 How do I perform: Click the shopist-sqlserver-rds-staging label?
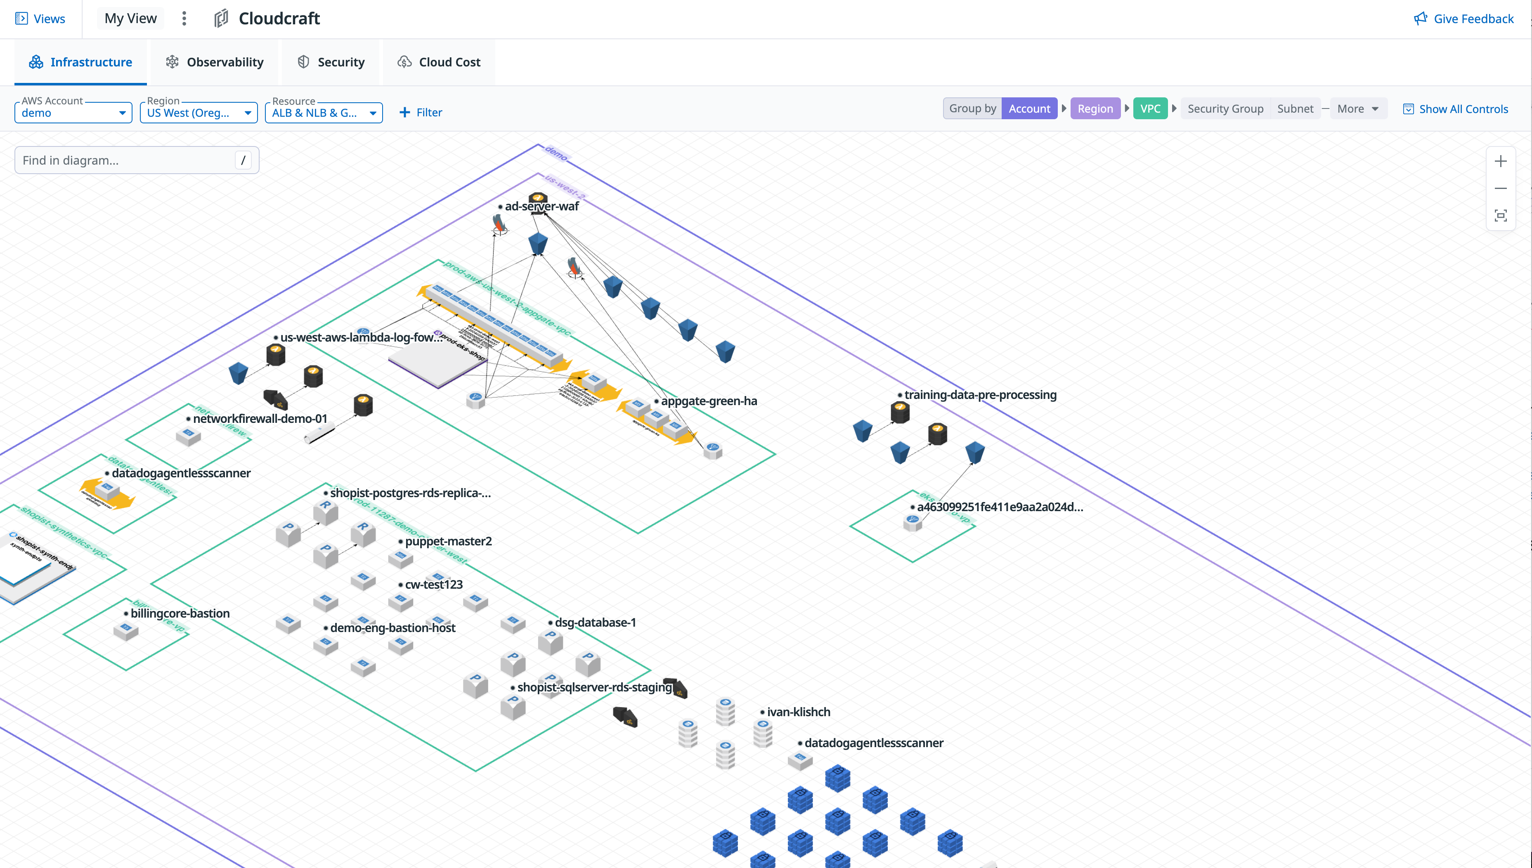coord(595,687)
